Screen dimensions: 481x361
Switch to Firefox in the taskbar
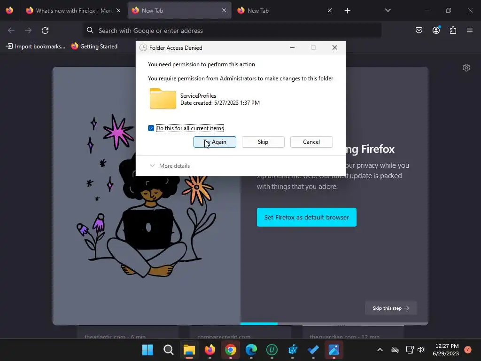[x=210, y=349]
